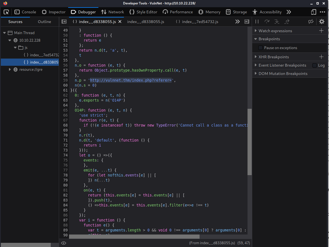Viewport: 329px width, 247px height.
Task: Toggle Responsive Design Mode icon
Action: coord(313,12)
